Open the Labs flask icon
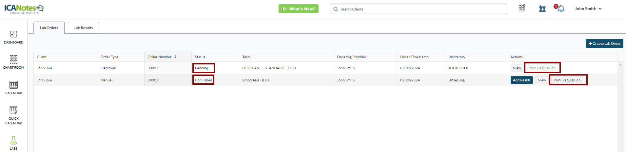 13,141
